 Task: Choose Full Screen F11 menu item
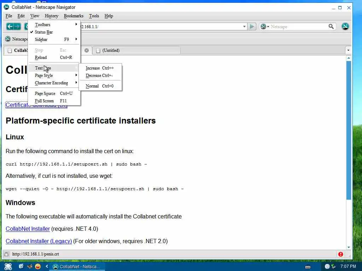coord(54,101)
